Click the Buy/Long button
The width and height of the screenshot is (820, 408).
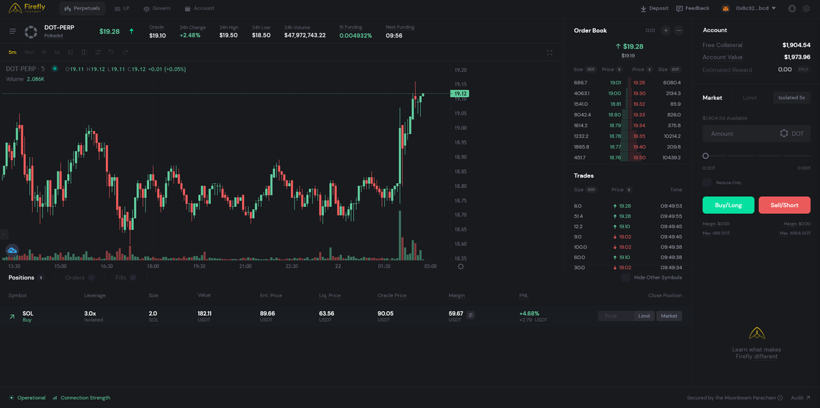728,205
